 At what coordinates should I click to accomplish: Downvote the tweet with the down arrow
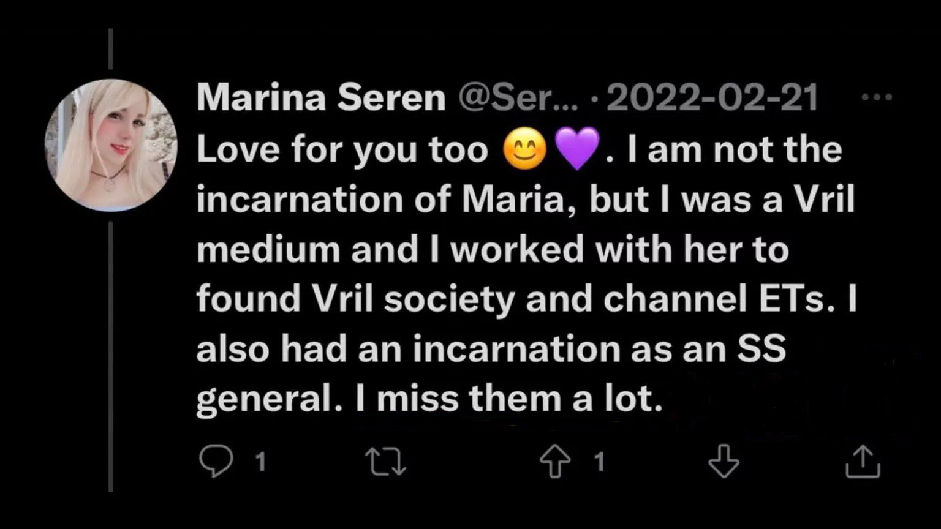[x=724, y=461]
